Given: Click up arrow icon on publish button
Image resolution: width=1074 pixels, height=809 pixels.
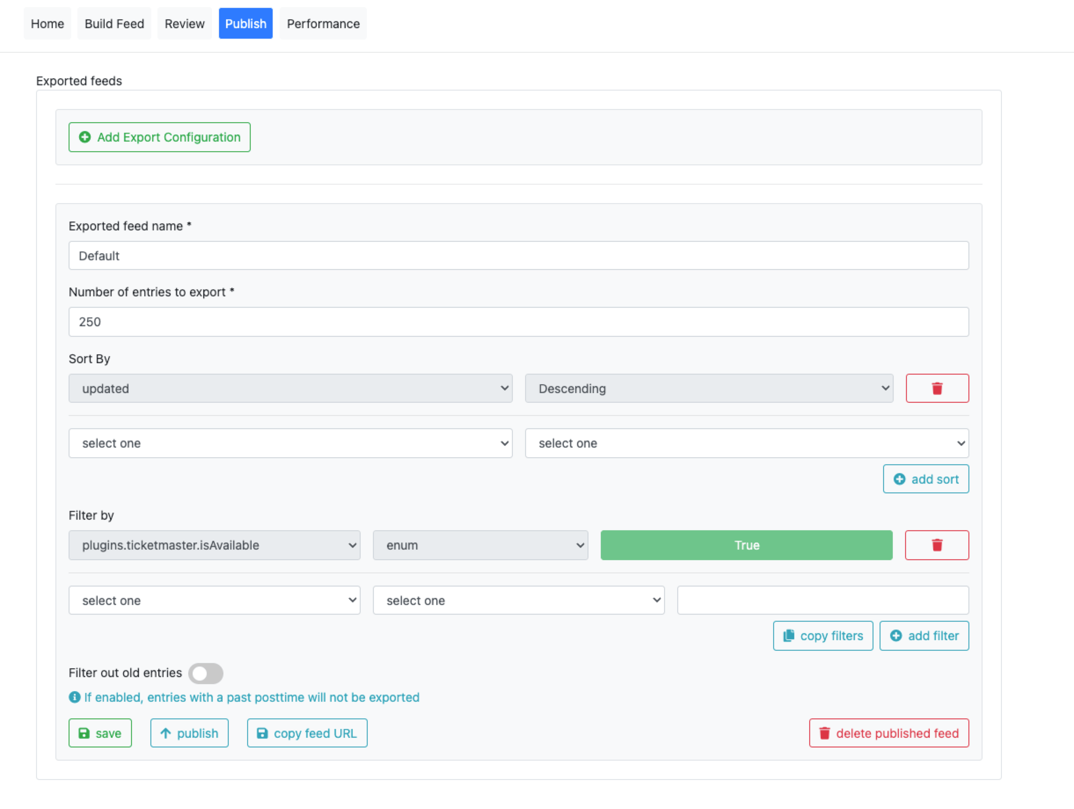Looking at the screenshot, I should point(165,733).
